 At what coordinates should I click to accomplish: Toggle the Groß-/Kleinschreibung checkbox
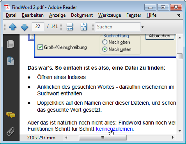(40, 47)
